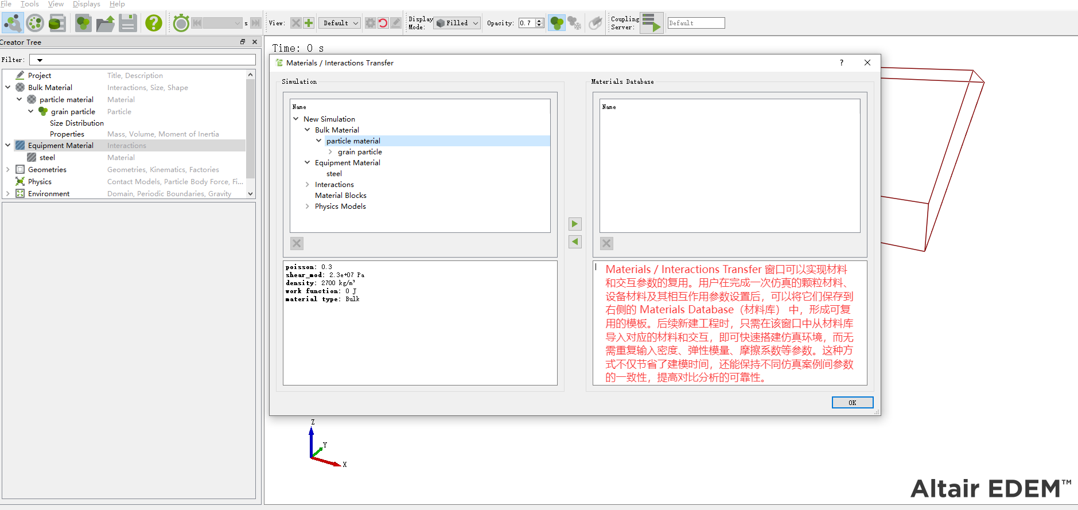The width and height of the screenshot is (1078, 510).
Task: Select particle material in transfer dialog
Action: [353, 141]
